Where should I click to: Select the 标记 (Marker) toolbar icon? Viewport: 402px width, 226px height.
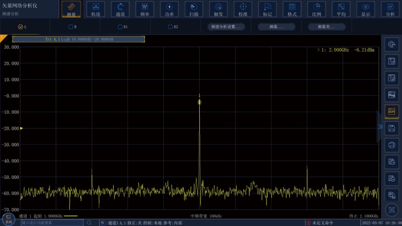coord(267,9)
